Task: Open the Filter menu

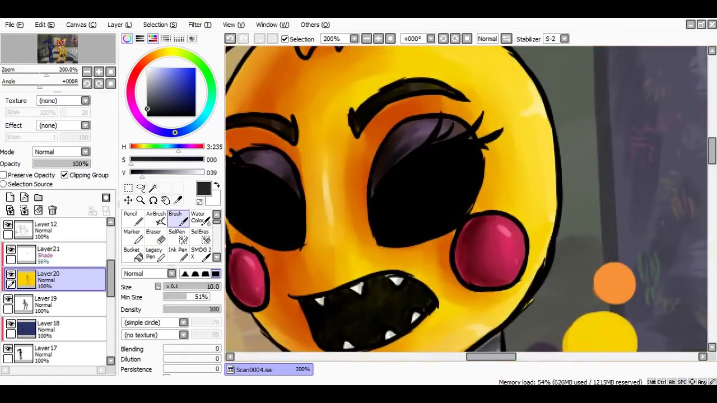Action: click(x=199, y=25)
